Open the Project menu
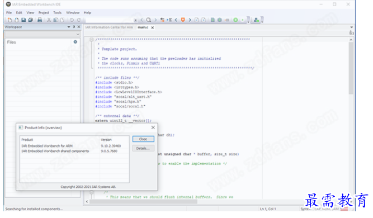The image size is (373, 218). tap(44, 13)
